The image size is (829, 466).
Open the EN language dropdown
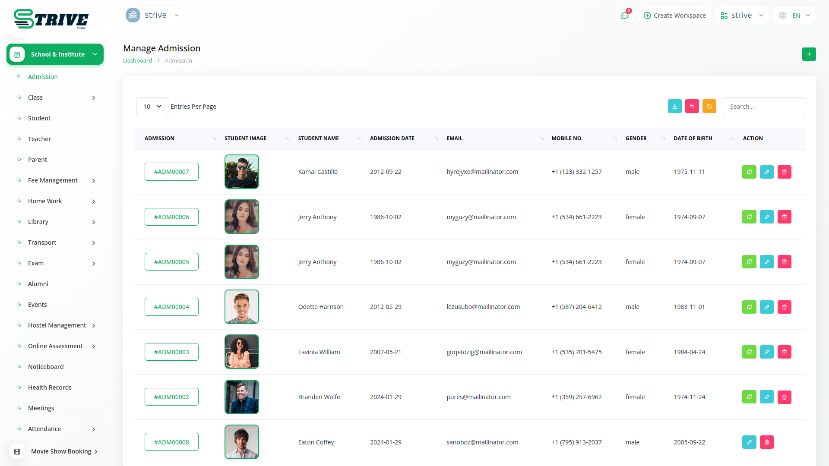pos(795,16)
